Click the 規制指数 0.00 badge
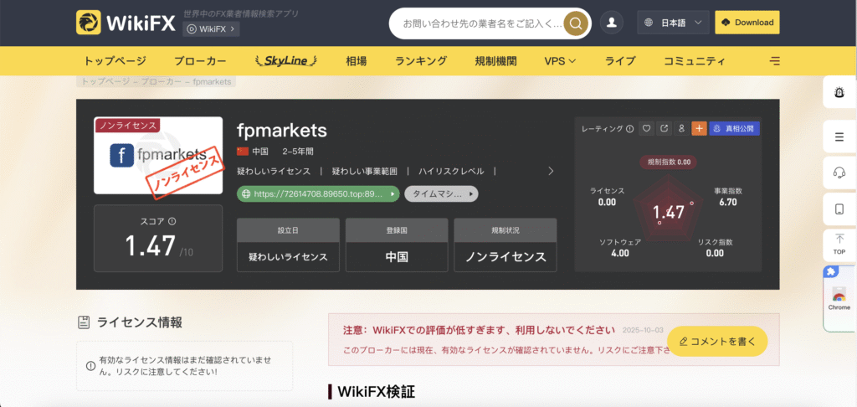This screenshot has width=857, height=407. [x=669, y=162]
